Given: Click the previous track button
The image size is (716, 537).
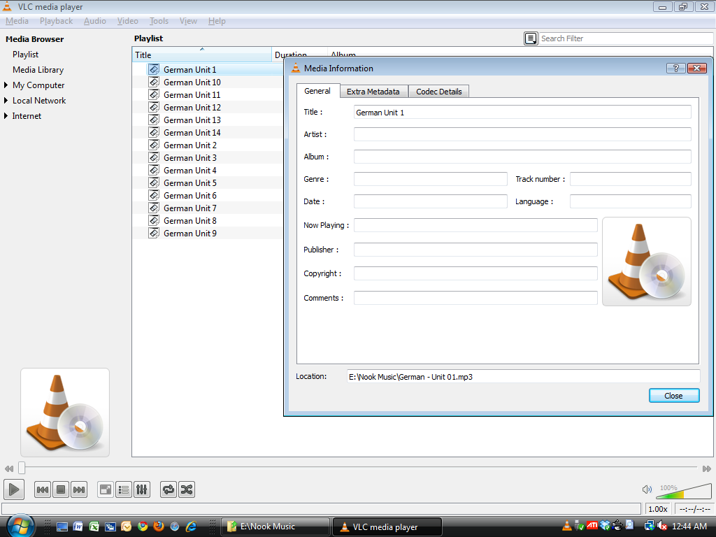Looking at the screenshot, I should tap(43, 489).
